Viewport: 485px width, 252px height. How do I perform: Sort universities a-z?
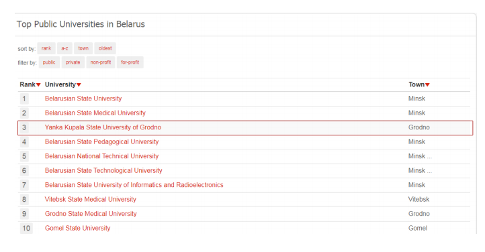(64, 48)
